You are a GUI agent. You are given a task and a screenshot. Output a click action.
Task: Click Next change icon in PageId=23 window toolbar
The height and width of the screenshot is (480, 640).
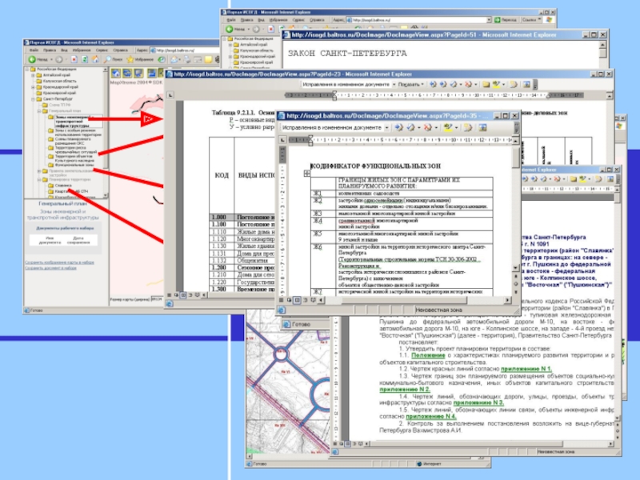pos(443,85)
